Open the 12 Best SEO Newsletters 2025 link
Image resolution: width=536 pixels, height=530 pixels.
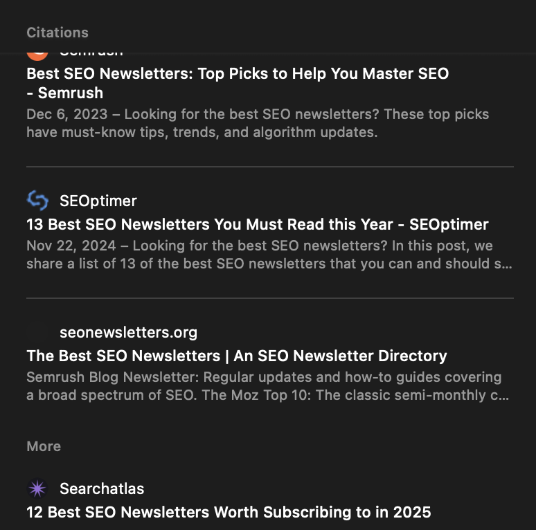[229, 512]
